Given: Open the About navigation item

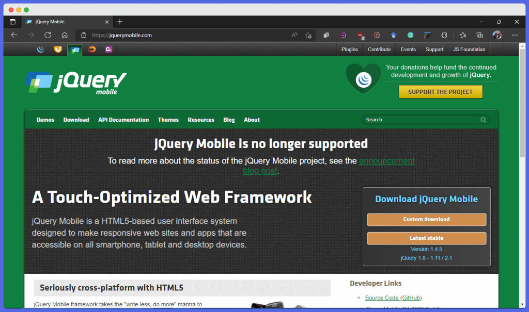Looking at the screenshot, I should (252, 120).
